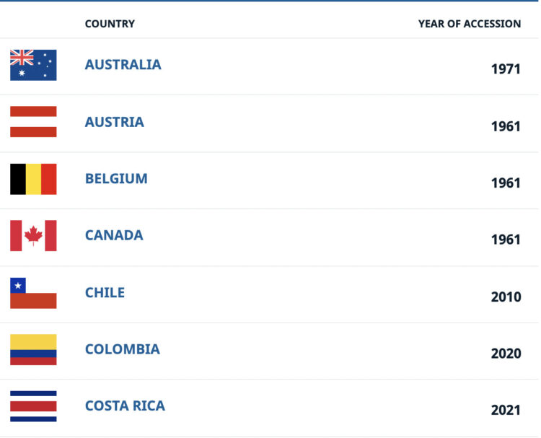This screenshot has height=438, width=541.
Task: Click the Colombia flag icon
Action: click(x=33, y=350)
